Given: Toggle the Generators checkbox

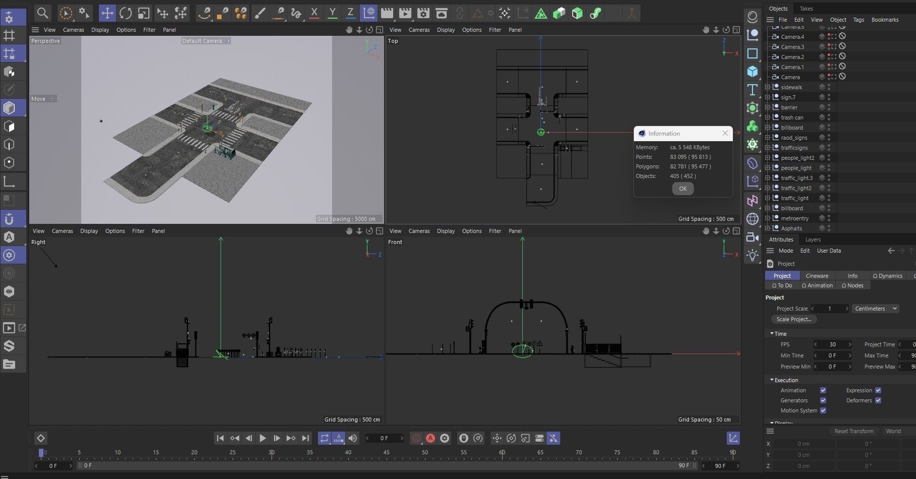Looking at the screenshot, I should [823, 400].
